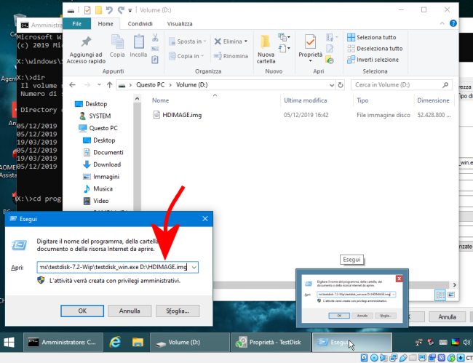
Task: Select the HDIMAGE.img file
Action: pos(182,115)
